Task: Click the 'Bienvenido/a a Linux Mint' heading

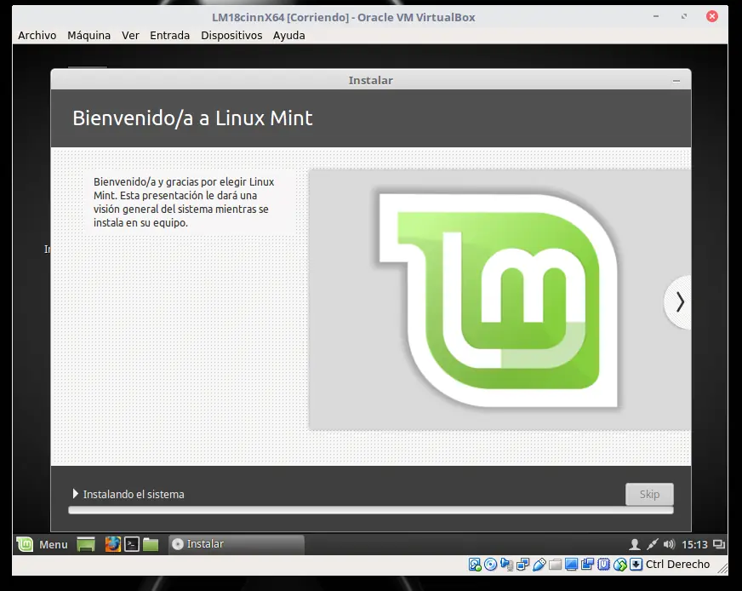Action: point(192,118)
